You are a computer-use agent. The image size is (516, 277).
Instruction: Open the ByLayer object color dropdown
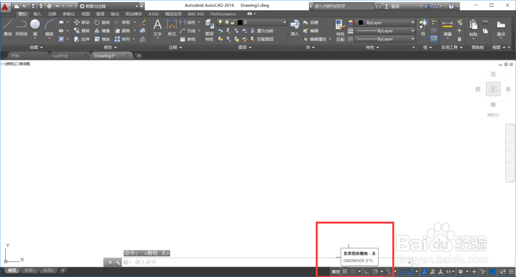(385, 22)
